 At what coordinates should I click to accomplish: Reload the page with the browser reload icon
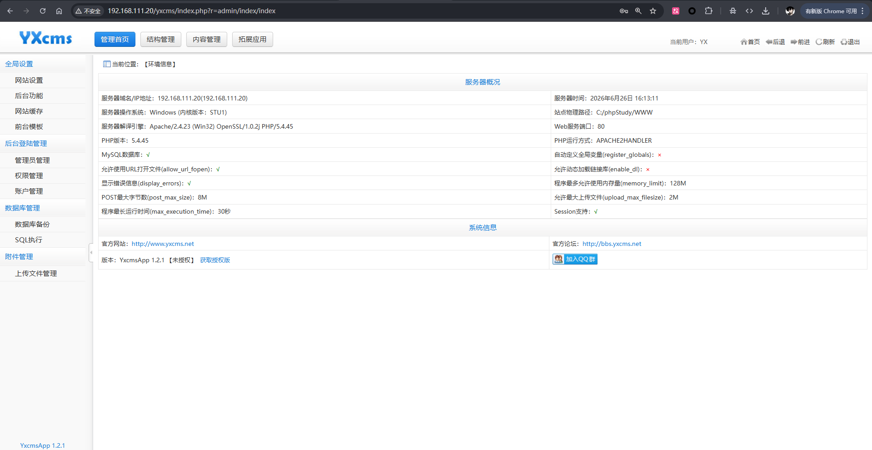click(43, 11)
